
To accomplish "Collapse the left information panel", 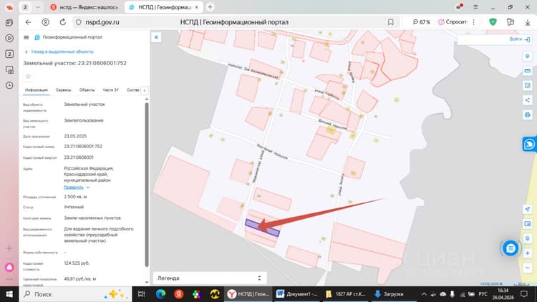I will click(156, 37).
